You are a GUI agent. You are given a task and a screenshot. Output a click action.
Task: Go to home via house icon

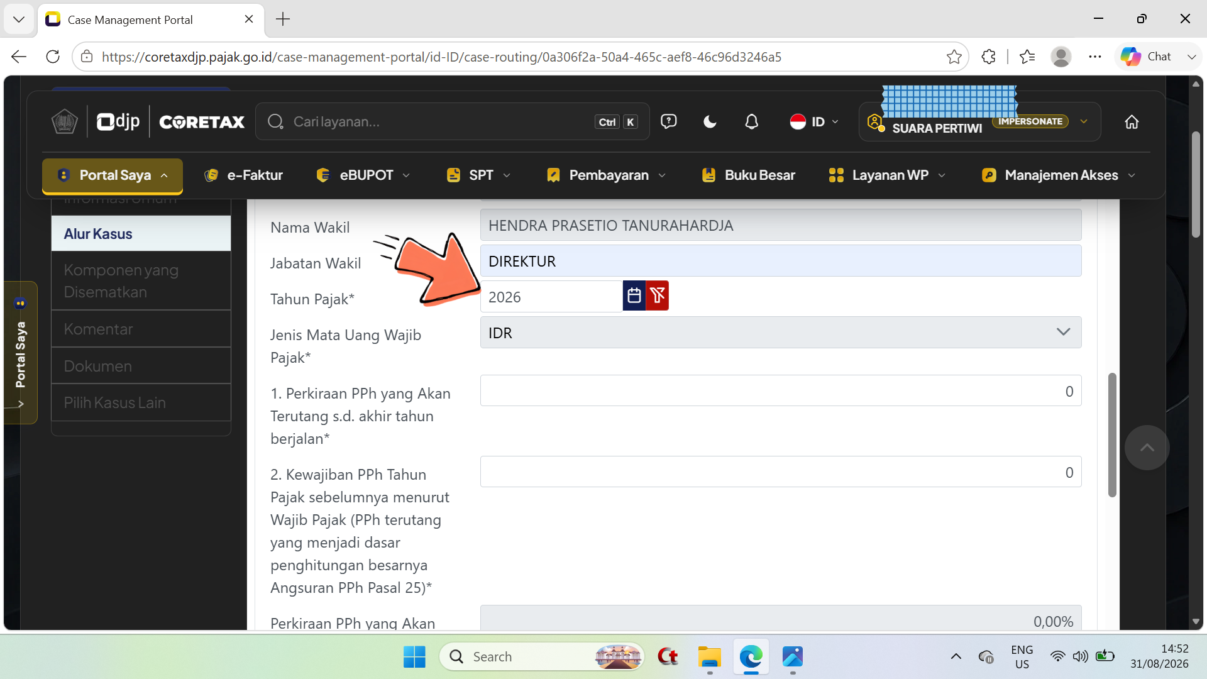[x=1132, y=122]
